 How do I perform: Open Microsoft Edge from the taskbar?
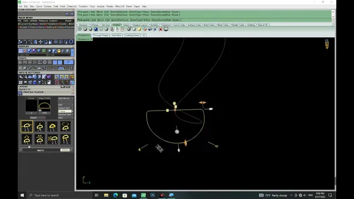[x=116, y=195]
